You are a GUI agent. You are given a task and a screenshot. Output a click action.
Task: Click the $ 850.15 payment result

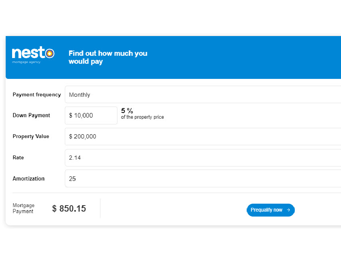coord(69,209)
